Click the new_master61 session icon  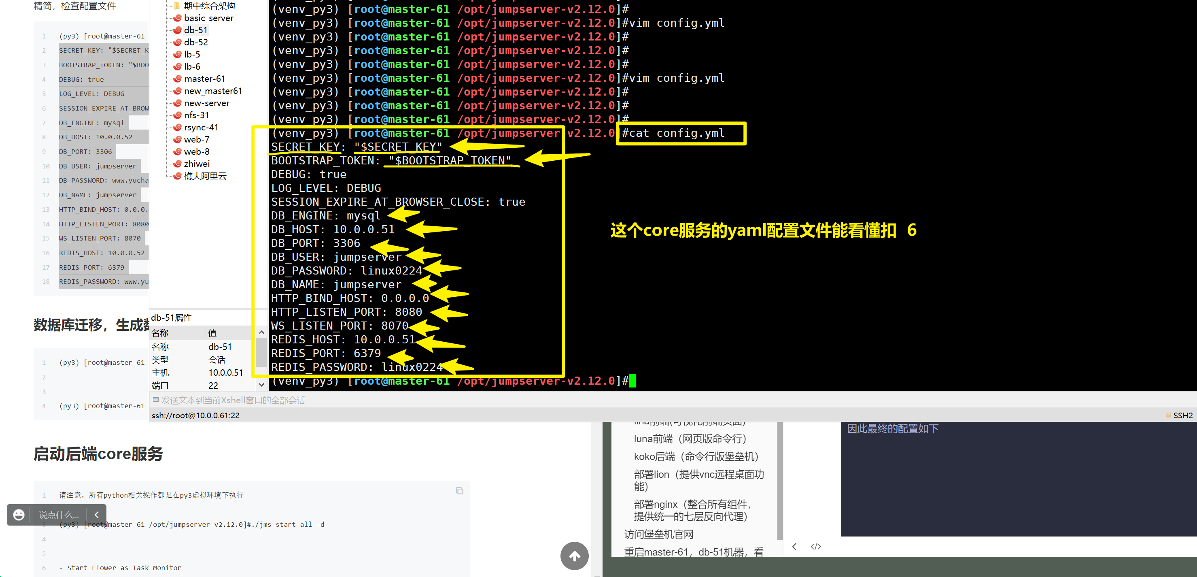coord(177,91)
